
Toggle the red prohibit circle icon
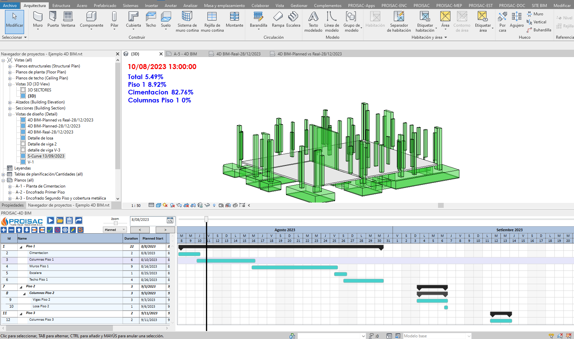pyautogui.click(x=57, y=230)
